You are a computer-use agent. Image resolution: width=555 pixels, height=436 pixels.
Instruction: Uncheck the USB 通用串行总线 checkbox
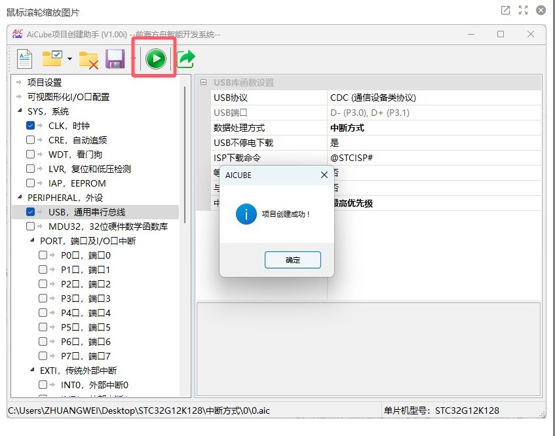tap(30, 212)
